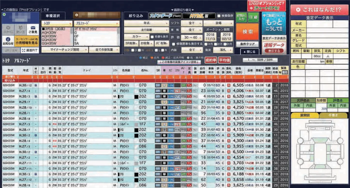Open the お知らせ info icon
This screenshot has width=350, height=188.
pyautogui.click(x=8, y=41)
